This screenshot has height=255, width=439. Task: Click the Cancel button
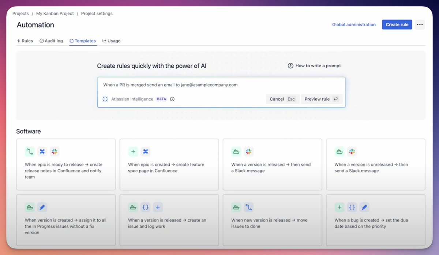pyautogui.click(x=282, y=99)
